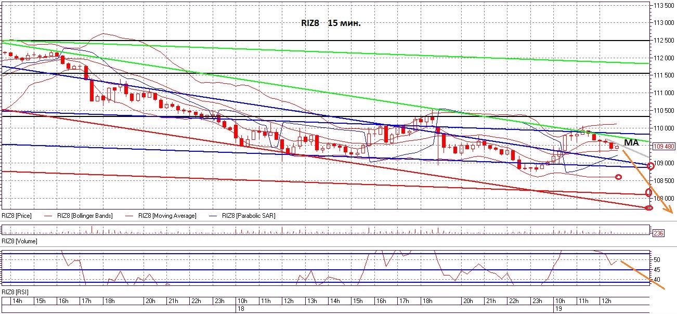Select the "RIZ8 [Bollinger Bands]" legend entry

pos(84,215)
